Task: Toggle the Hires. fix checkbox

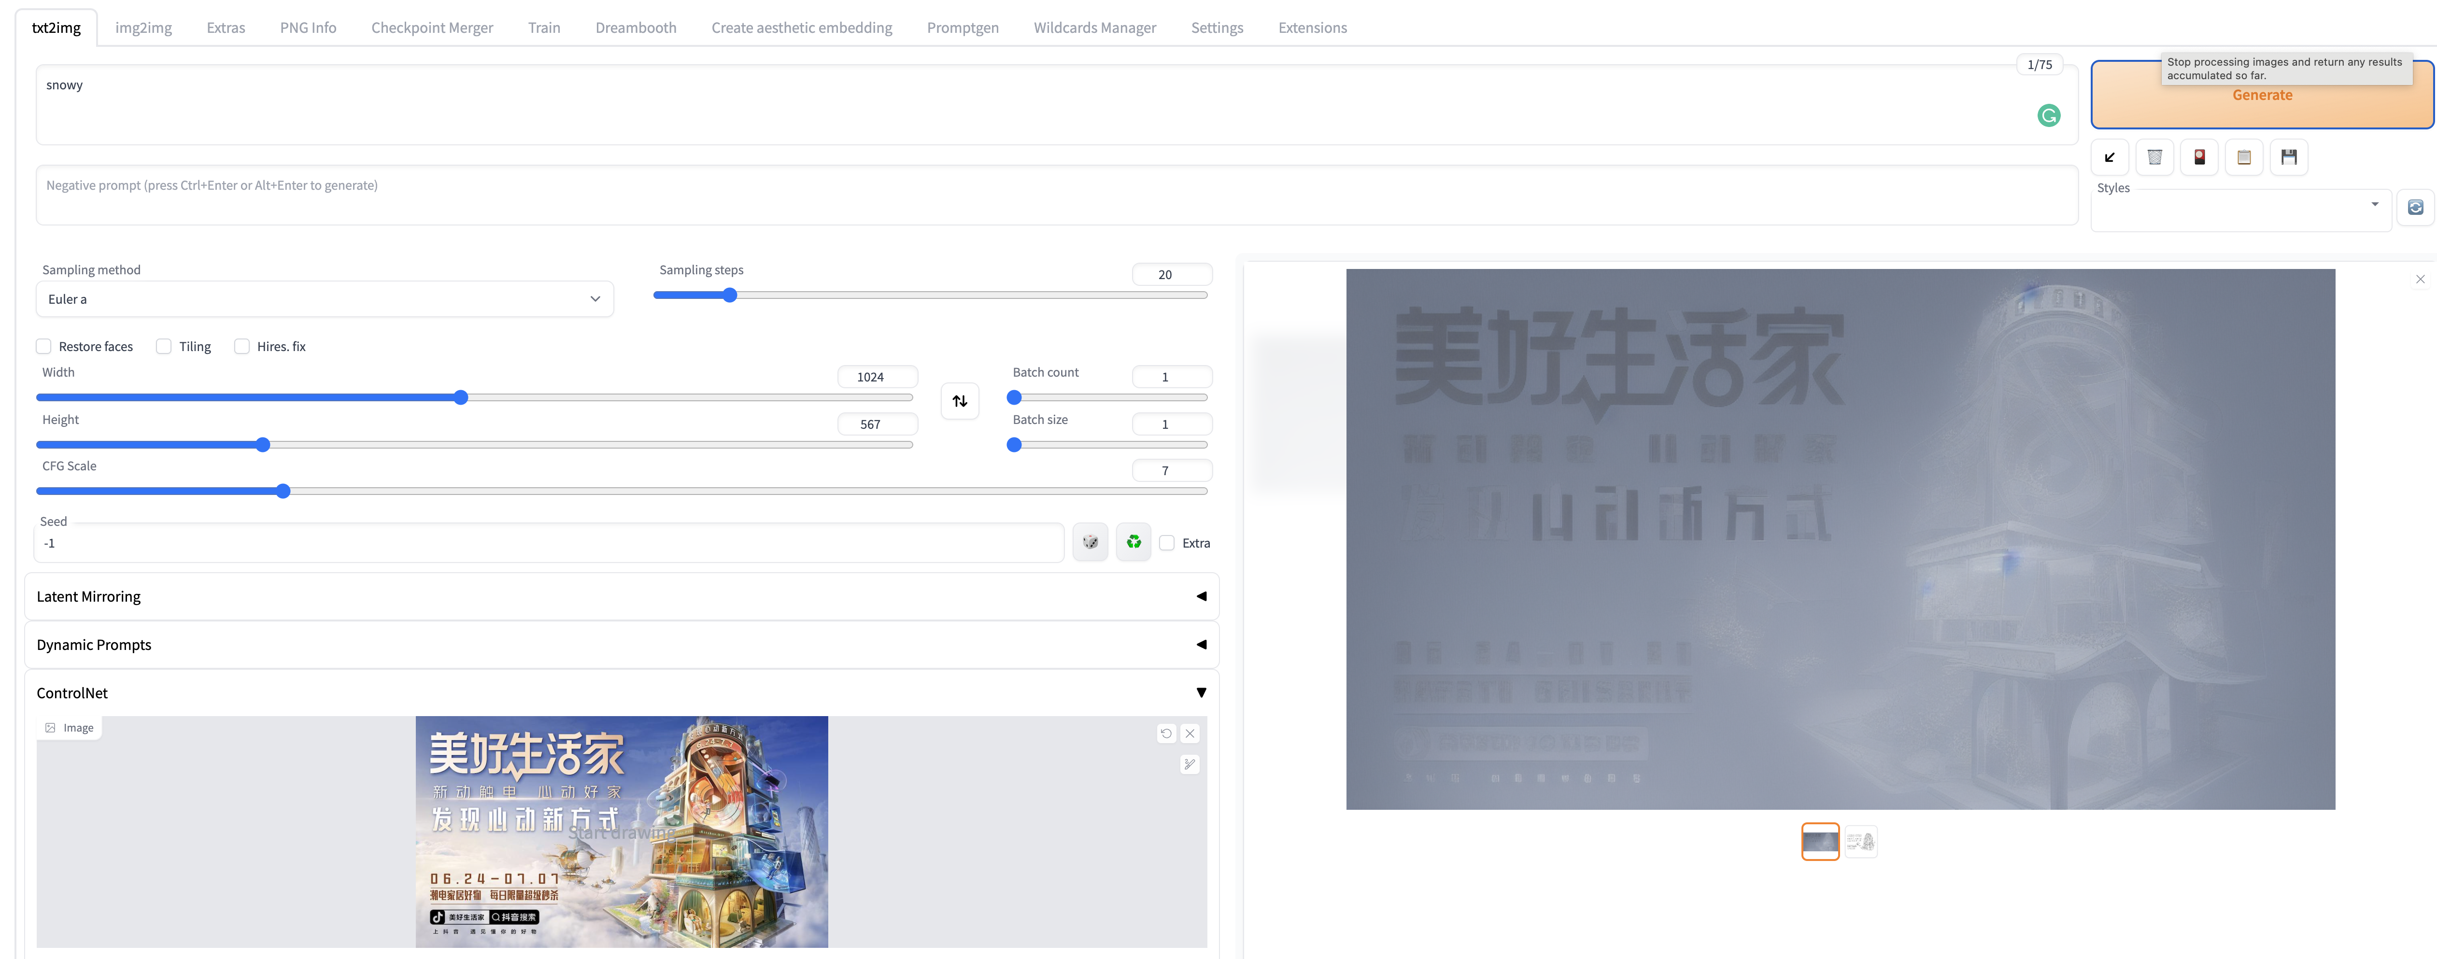Action: 242,346
